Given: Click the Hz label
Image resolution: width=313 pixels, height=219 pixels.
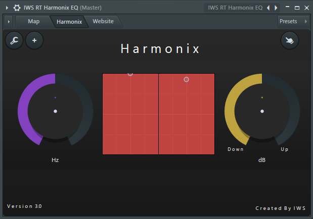Looking at the screenshot, I should point(55,160).
